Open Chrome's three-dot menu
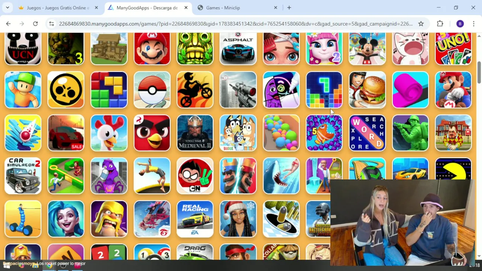The image size is (482, 271). tap(474, 24)
